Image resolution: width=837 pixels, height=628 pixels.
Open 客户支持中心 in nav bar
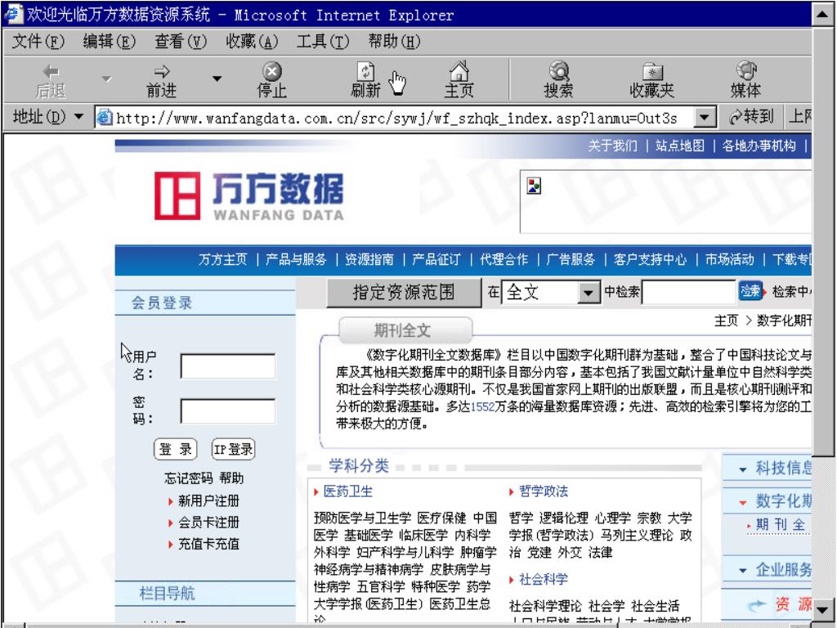tap(650, 259)
